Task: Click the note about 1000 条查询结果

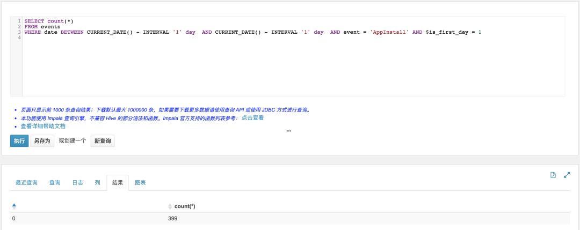Action: 165,110
